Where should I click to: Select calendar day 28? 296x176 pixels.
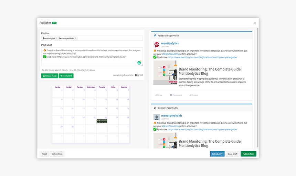(124, 120)
